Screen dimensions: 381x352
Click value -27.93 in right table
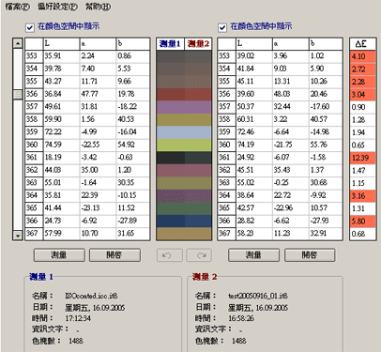(x=320, y=221)
